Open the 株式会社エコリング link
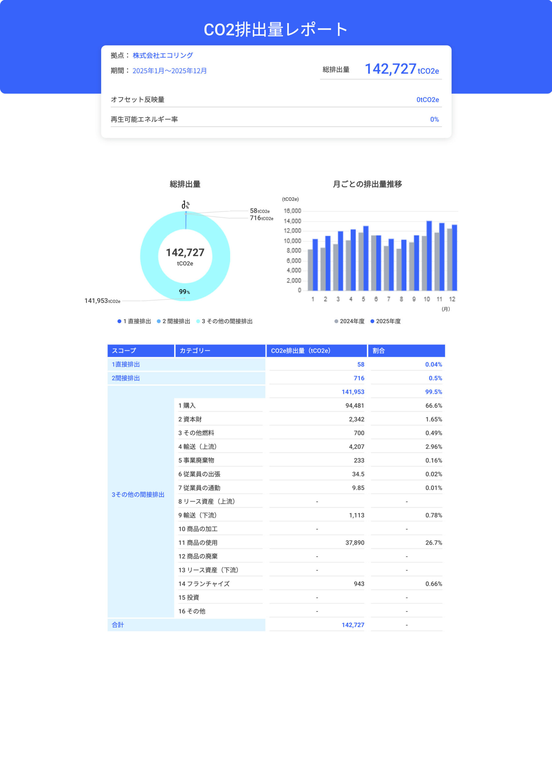552x781 pixels. [163, 55]
